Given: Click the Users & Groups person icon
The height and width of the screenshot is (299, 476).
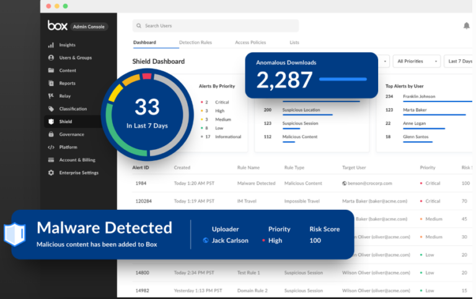Looking at the screenshot, I should point(51,58).
